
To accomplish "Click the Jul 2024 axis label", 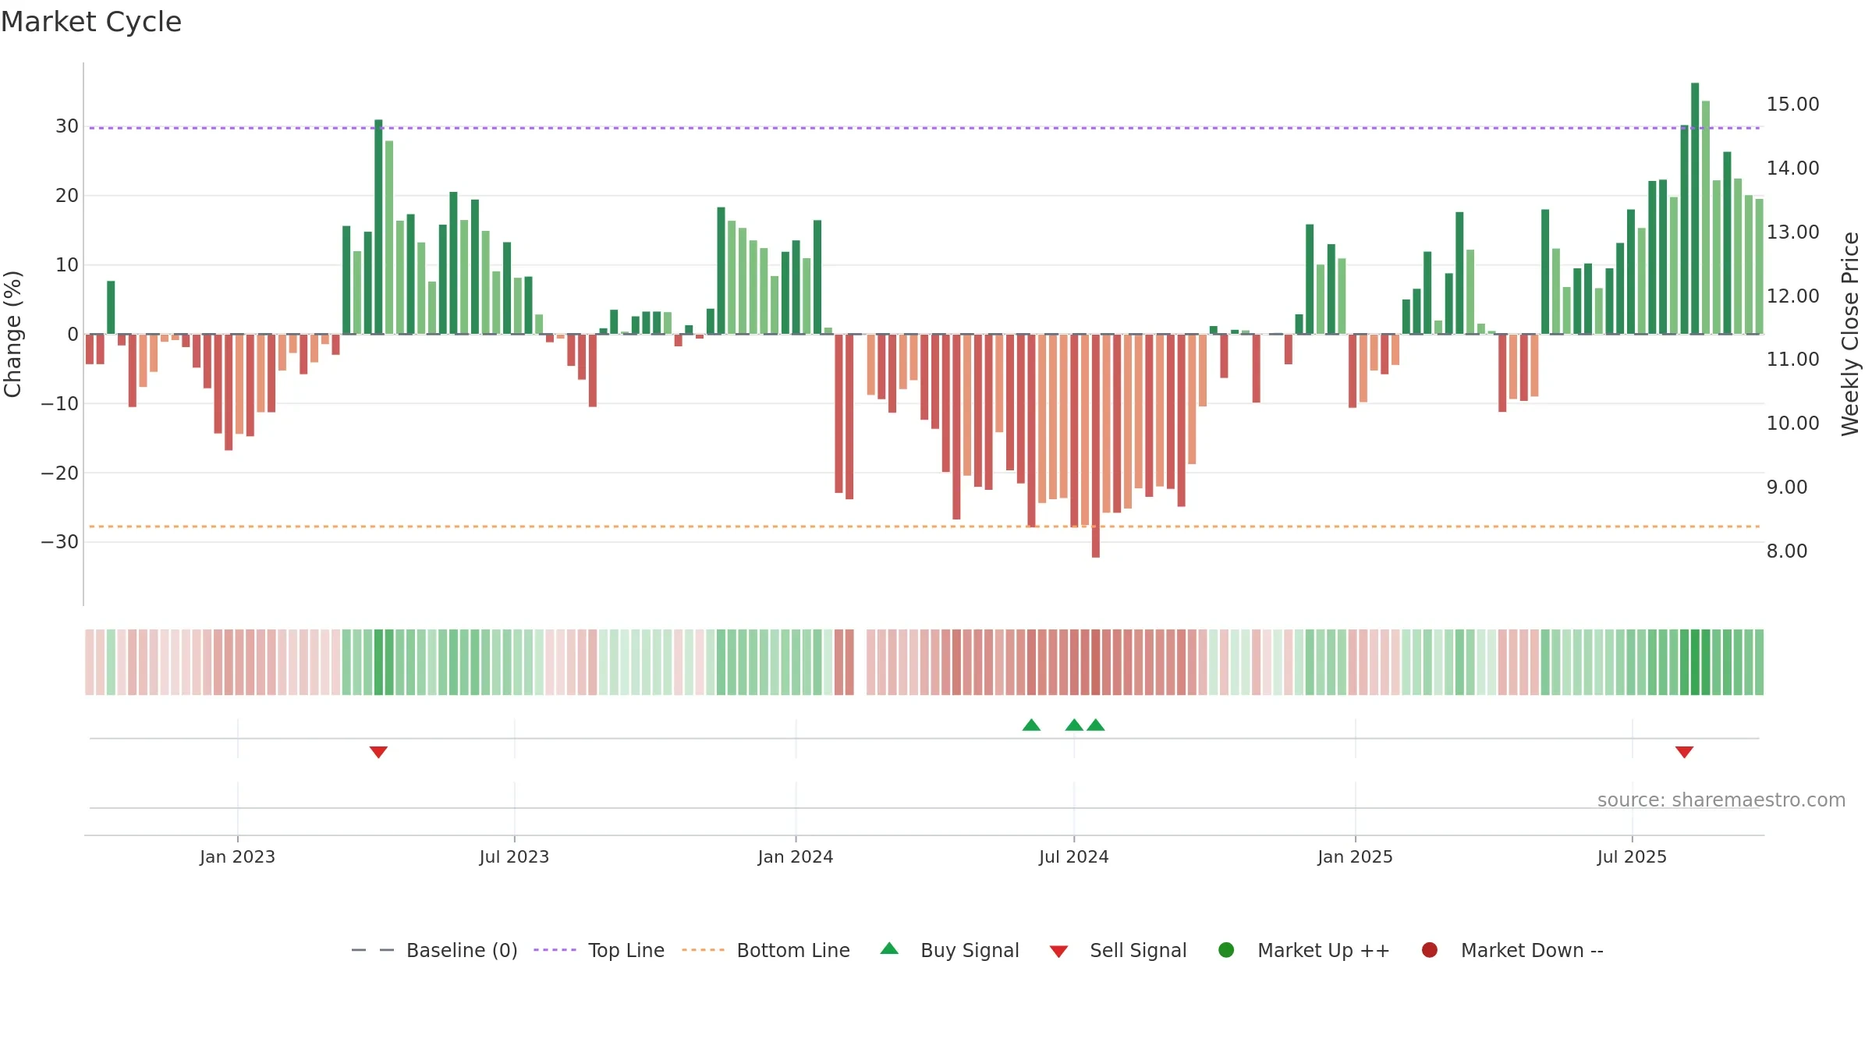I will (x=1073, y=856).
